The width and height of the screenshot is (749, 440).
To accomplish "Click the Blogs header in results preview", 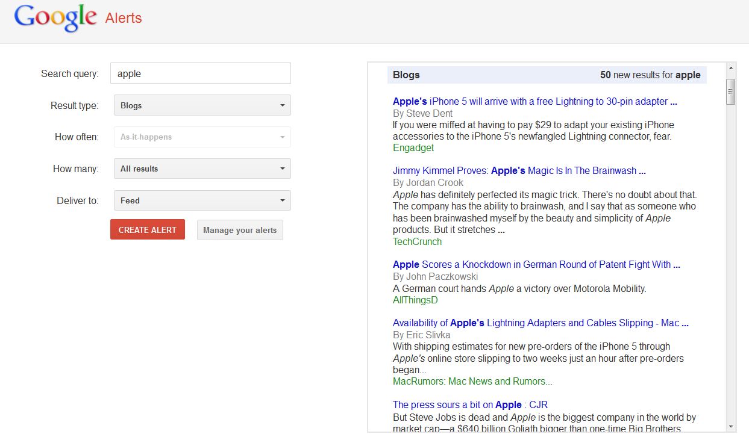I will click(x=406, y=75).
